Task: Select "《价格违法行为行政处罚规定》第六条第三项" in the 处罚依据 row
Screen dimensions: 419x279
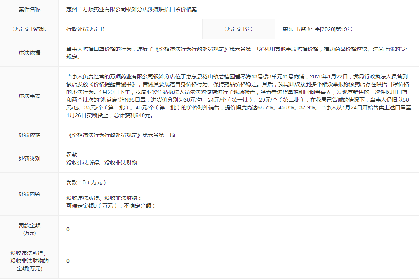Action: tap(121, 135)
